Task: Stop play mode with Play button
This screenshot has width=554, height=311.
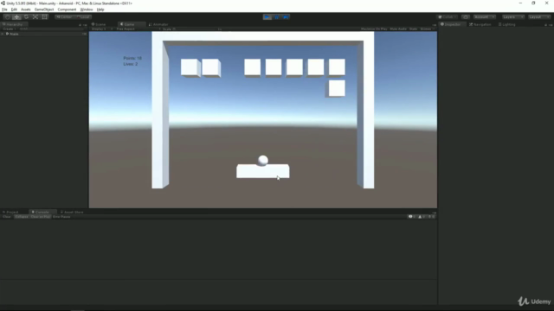Action: (x=267, y=17)
